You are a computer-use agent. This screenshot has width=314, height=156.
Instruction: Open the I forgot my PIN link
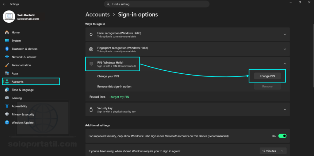(x=119, y=97)
